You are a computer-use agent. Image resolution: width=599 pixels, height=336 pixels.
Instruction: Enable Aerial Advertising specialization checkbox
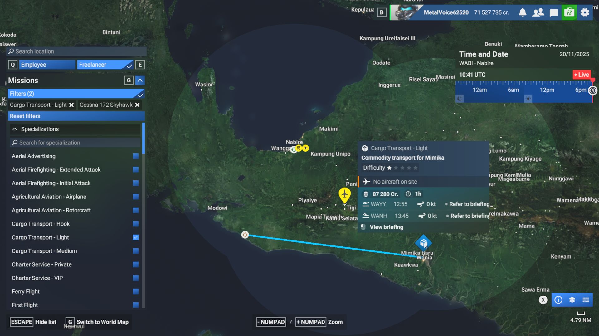(x=135, y=156)
